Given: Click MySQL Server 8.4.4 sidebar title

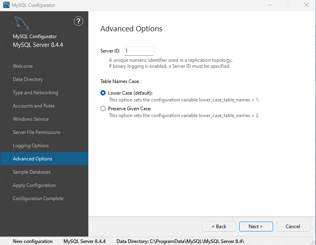Looking at the screenshot, I should coord(38,45).
